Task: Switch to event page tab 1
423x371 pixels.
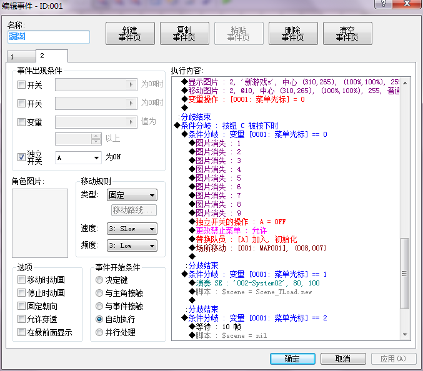Action: [x=21, y=57]
